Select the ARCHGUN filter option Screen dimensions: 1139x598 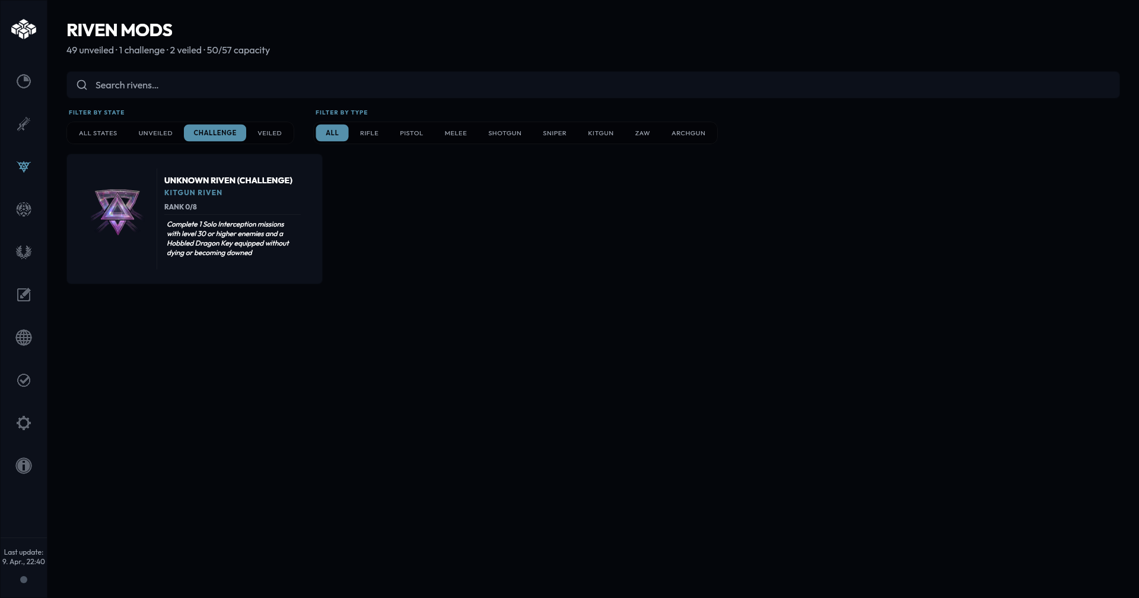click(688, 133)
